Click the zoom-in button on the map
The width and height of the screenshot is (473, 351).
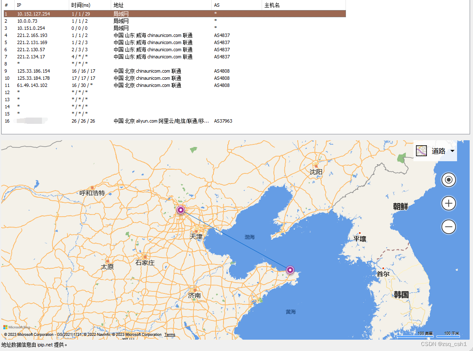coord(448,203)
